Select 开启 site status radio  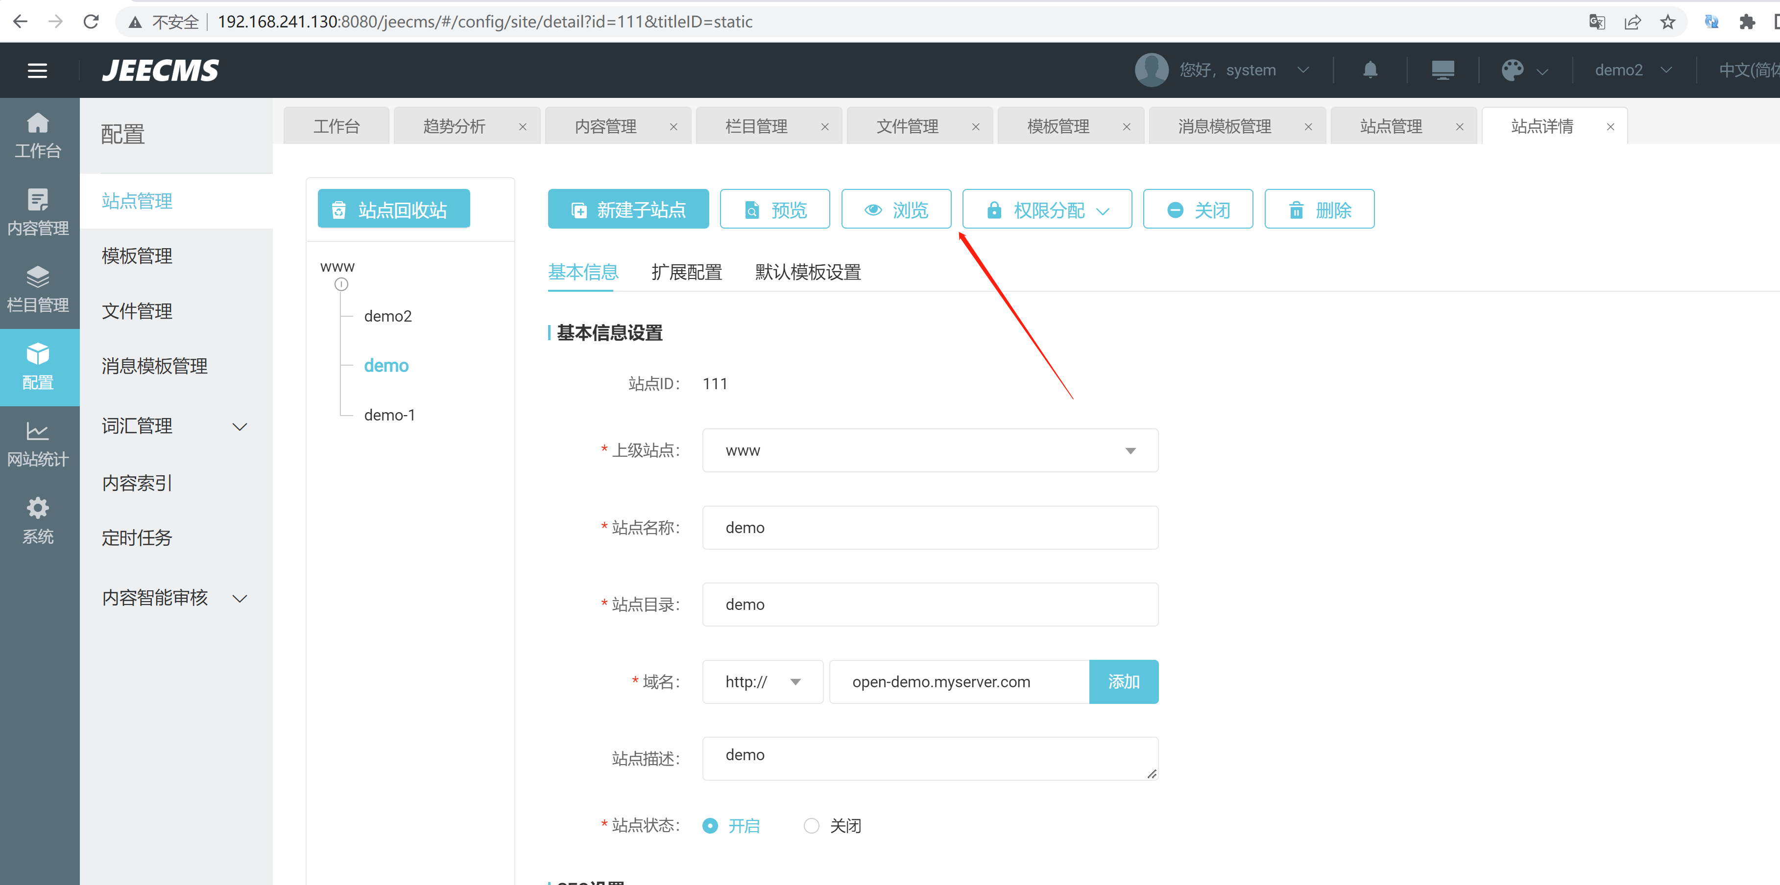[x=710, y=826]
